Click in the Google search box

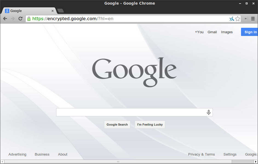(x=134, y=112)
